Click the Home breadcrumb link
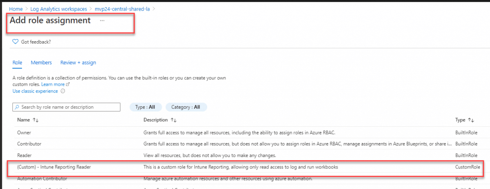 16,9
